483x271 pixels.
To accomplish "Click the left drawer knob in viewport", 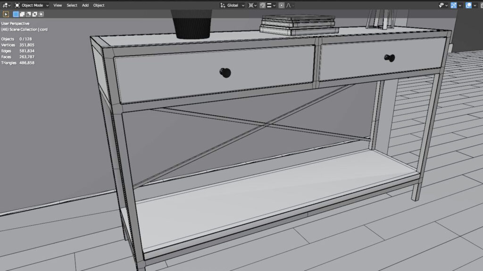I will [x=225, y=72].
